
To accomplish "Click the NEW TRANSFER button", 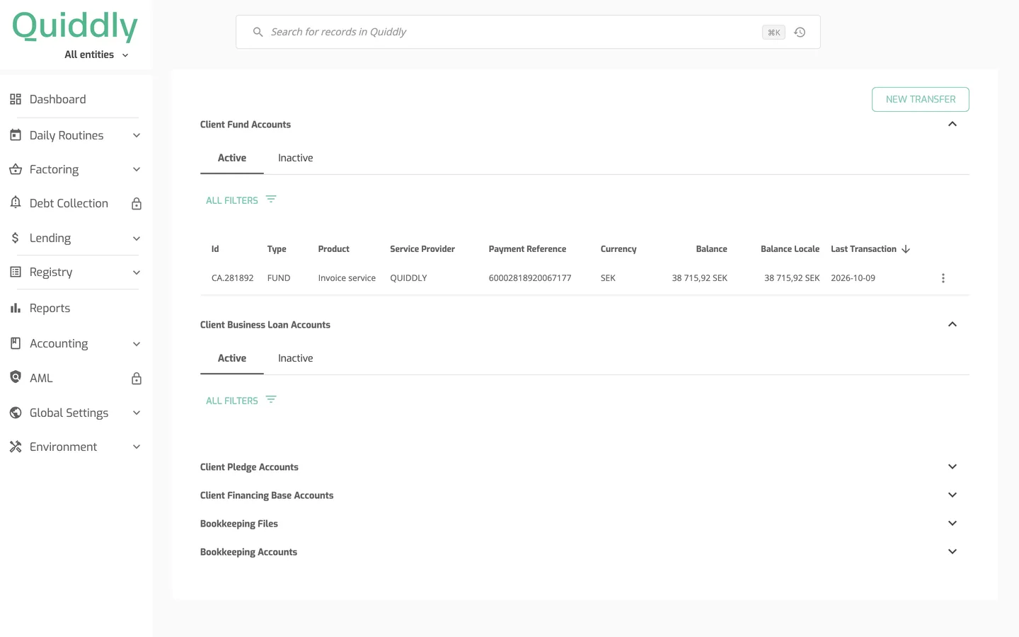I will click(921, 99).
